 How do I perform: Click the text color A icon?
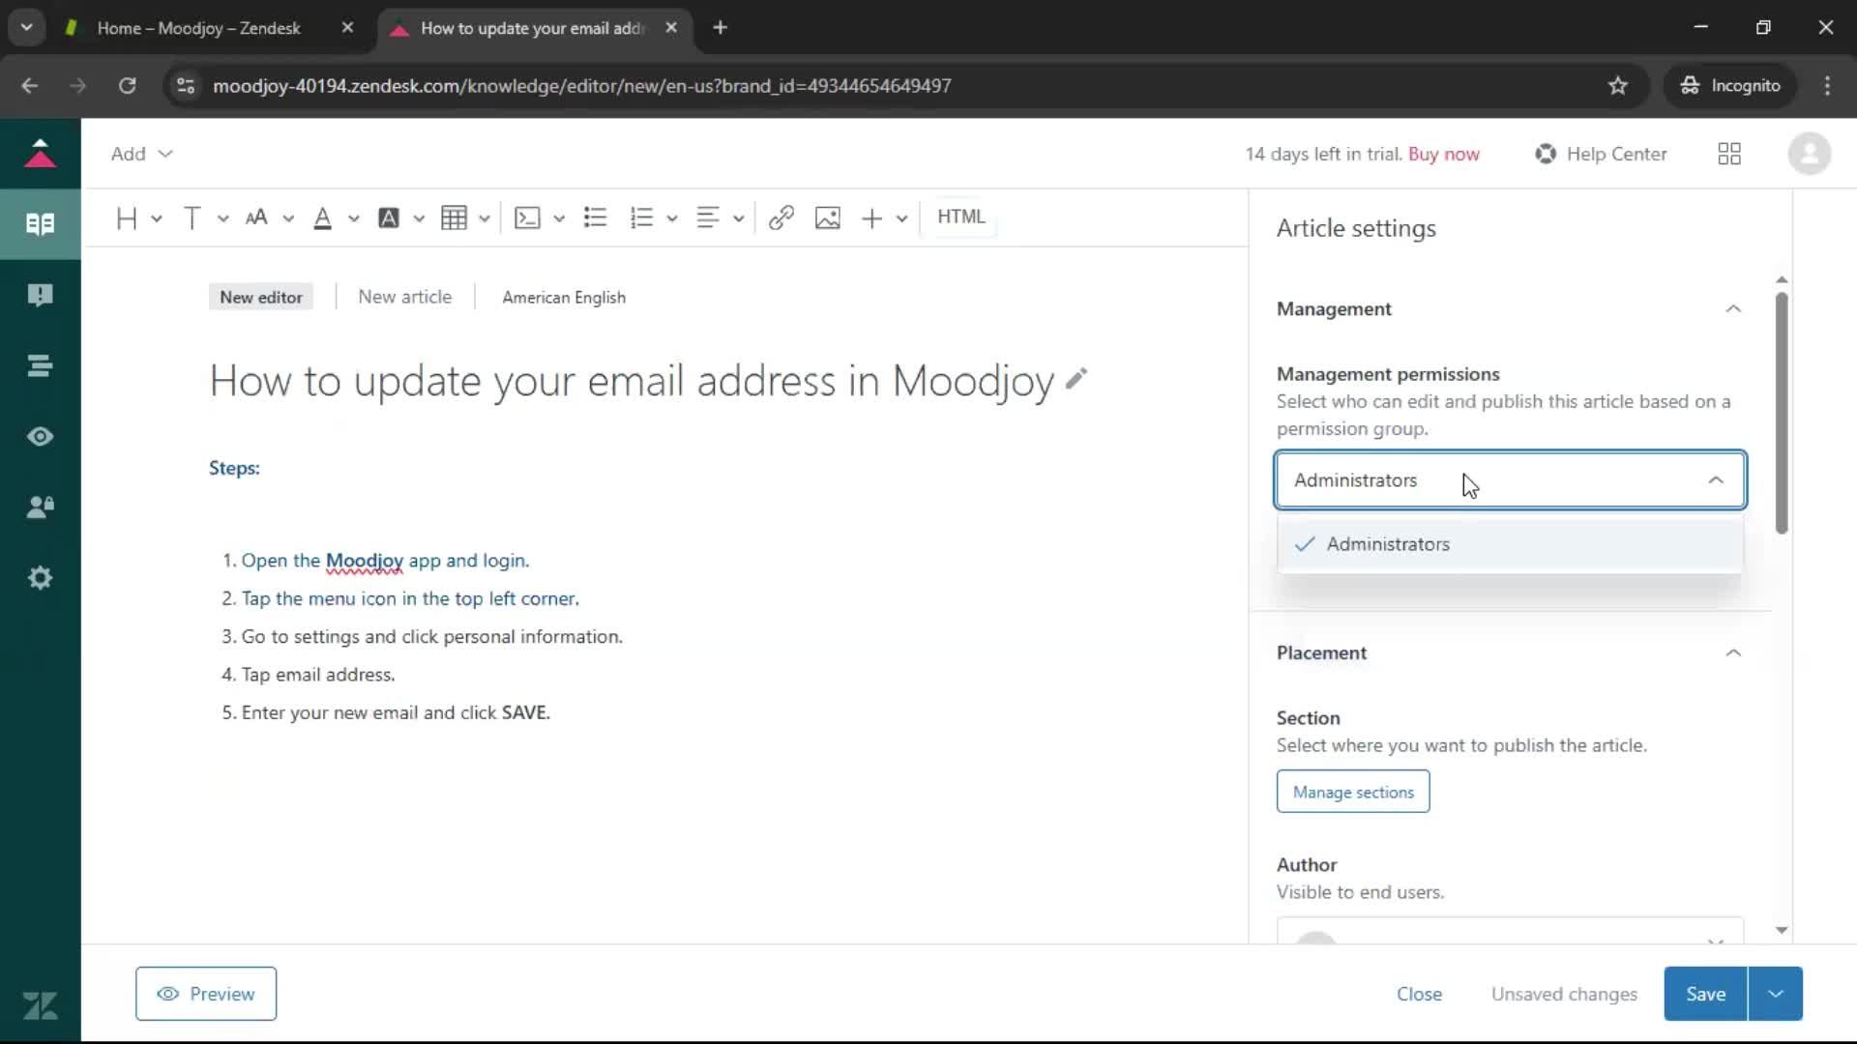click(x=323, y=218)
